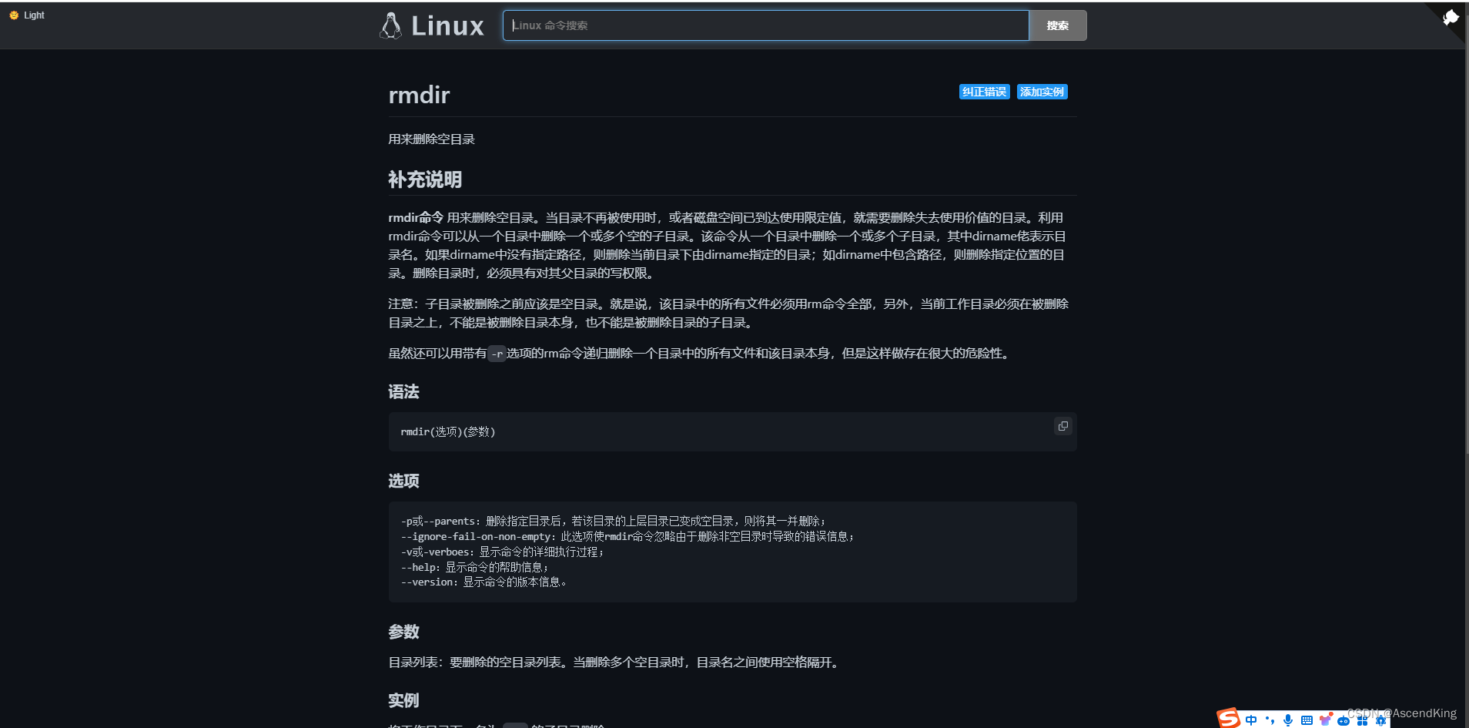Click the 目录列表 parameter description
1469x728 pixels.
(614, 663)
